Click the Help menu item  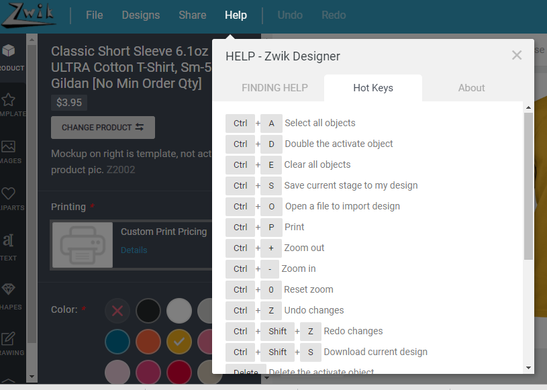click(236, 15)
